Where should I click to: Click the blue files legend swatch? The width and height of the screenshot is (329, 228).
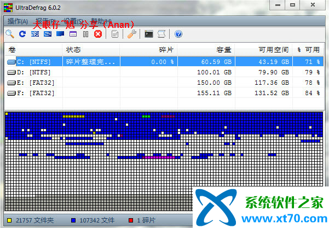(73, 220)
